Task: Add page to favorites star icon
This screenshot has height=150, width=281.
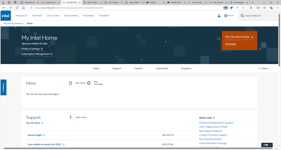Action: click(243, 8)
